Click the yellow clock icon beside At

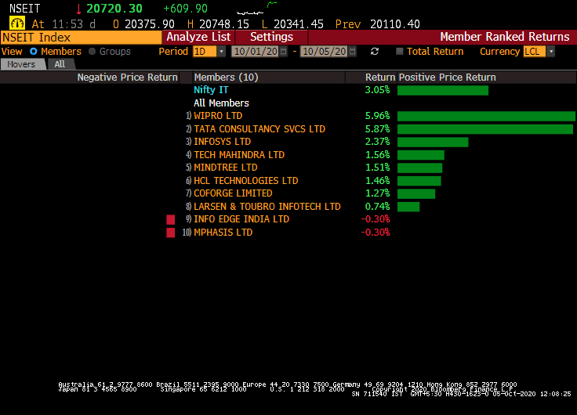16,23
